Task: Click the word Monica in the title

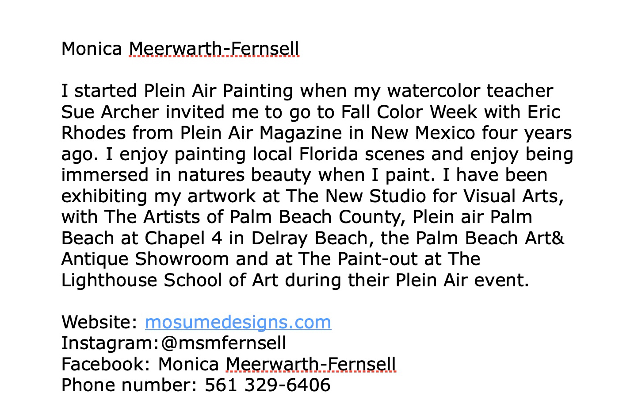Action: (x=92, y=49)
